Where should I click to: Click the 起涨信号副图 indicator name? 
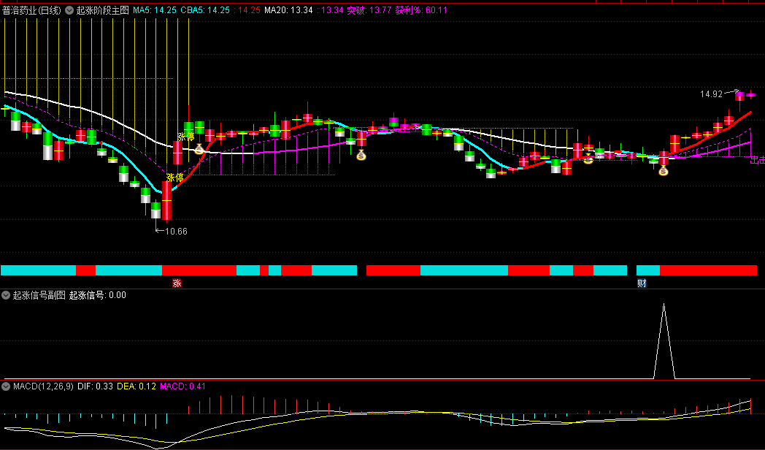coord(39,295)
